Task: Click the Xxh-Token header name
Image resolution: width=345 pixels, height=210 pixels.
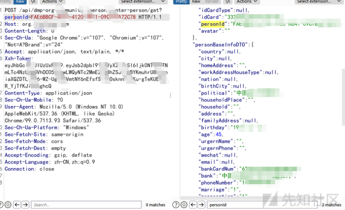Action: coord(18,58)
